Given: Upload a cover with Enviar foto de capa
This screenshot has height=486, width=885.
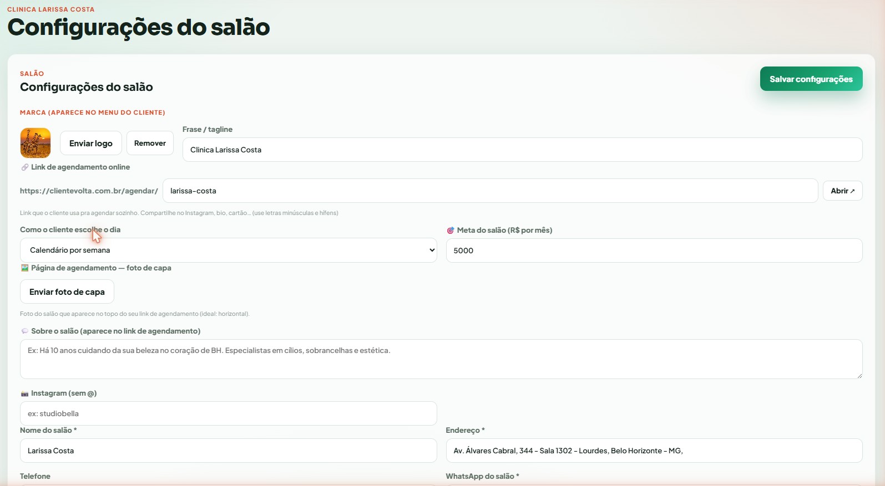Looking at the screenshot, I should click(67, 291).
